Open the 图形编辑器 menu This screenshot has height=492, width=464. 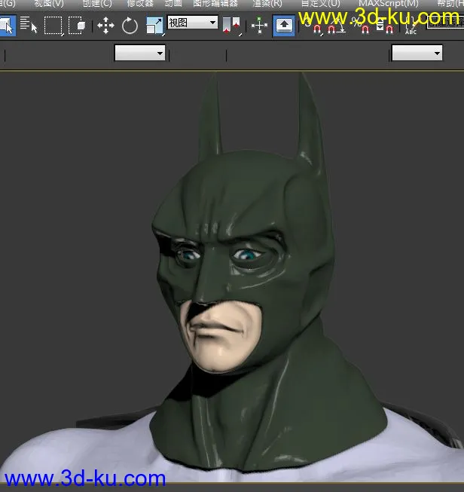(x=215, y=4)
